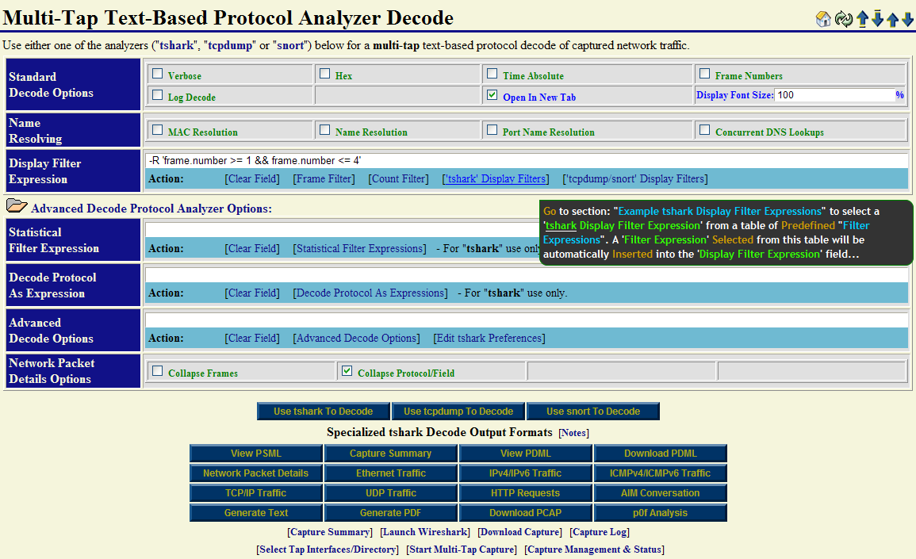Open 'tcpdump/snort' Display Filters link
This screenshot has width=916, height=559.
[x=635, y=178]
